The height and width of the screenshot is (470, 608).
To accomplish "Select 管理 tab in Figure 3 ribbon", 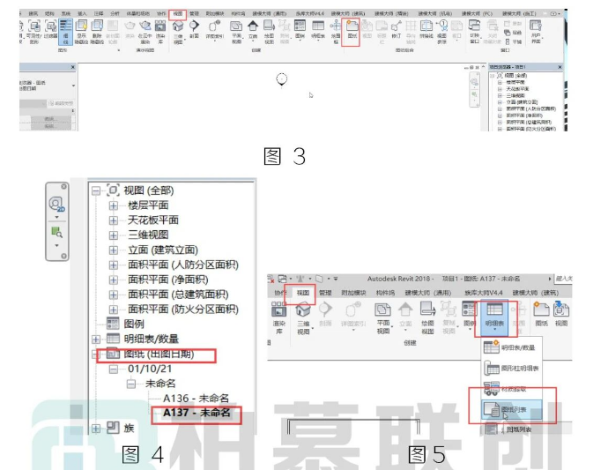I will tap(194, 14).
